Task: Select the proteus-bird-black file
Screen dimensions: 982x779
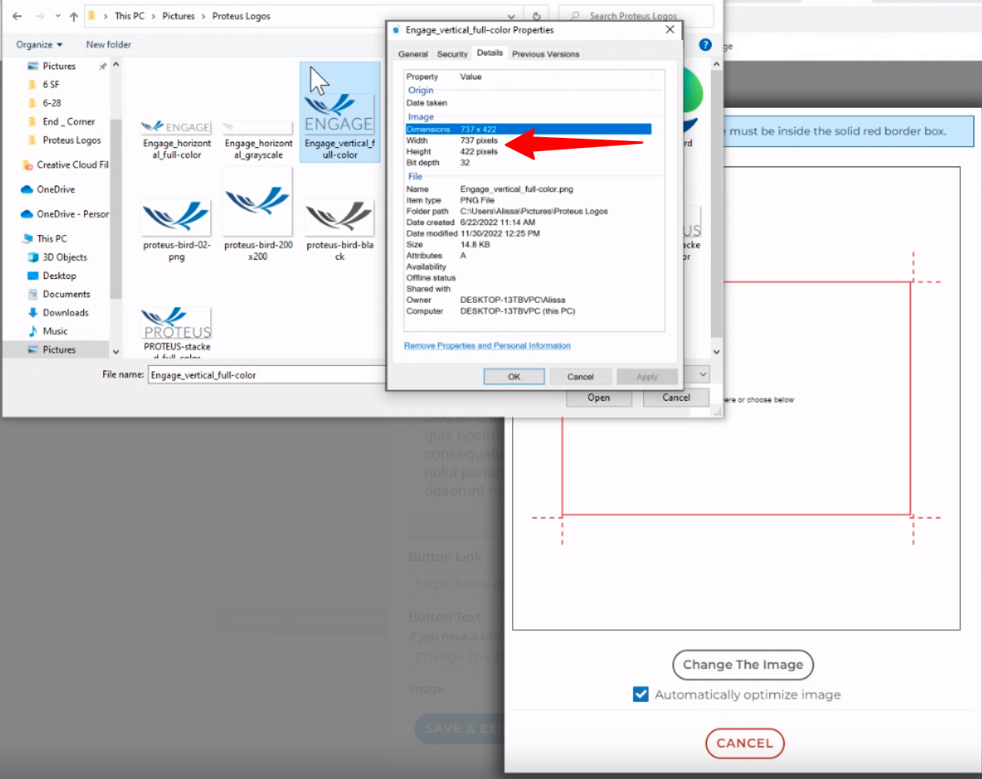Action: click(x=340, y=231)
